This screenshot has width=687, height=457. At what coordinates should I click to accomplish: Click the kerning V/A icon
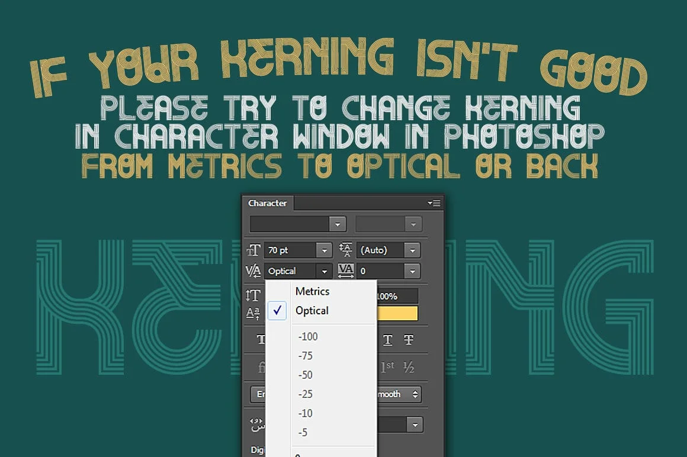253,271
